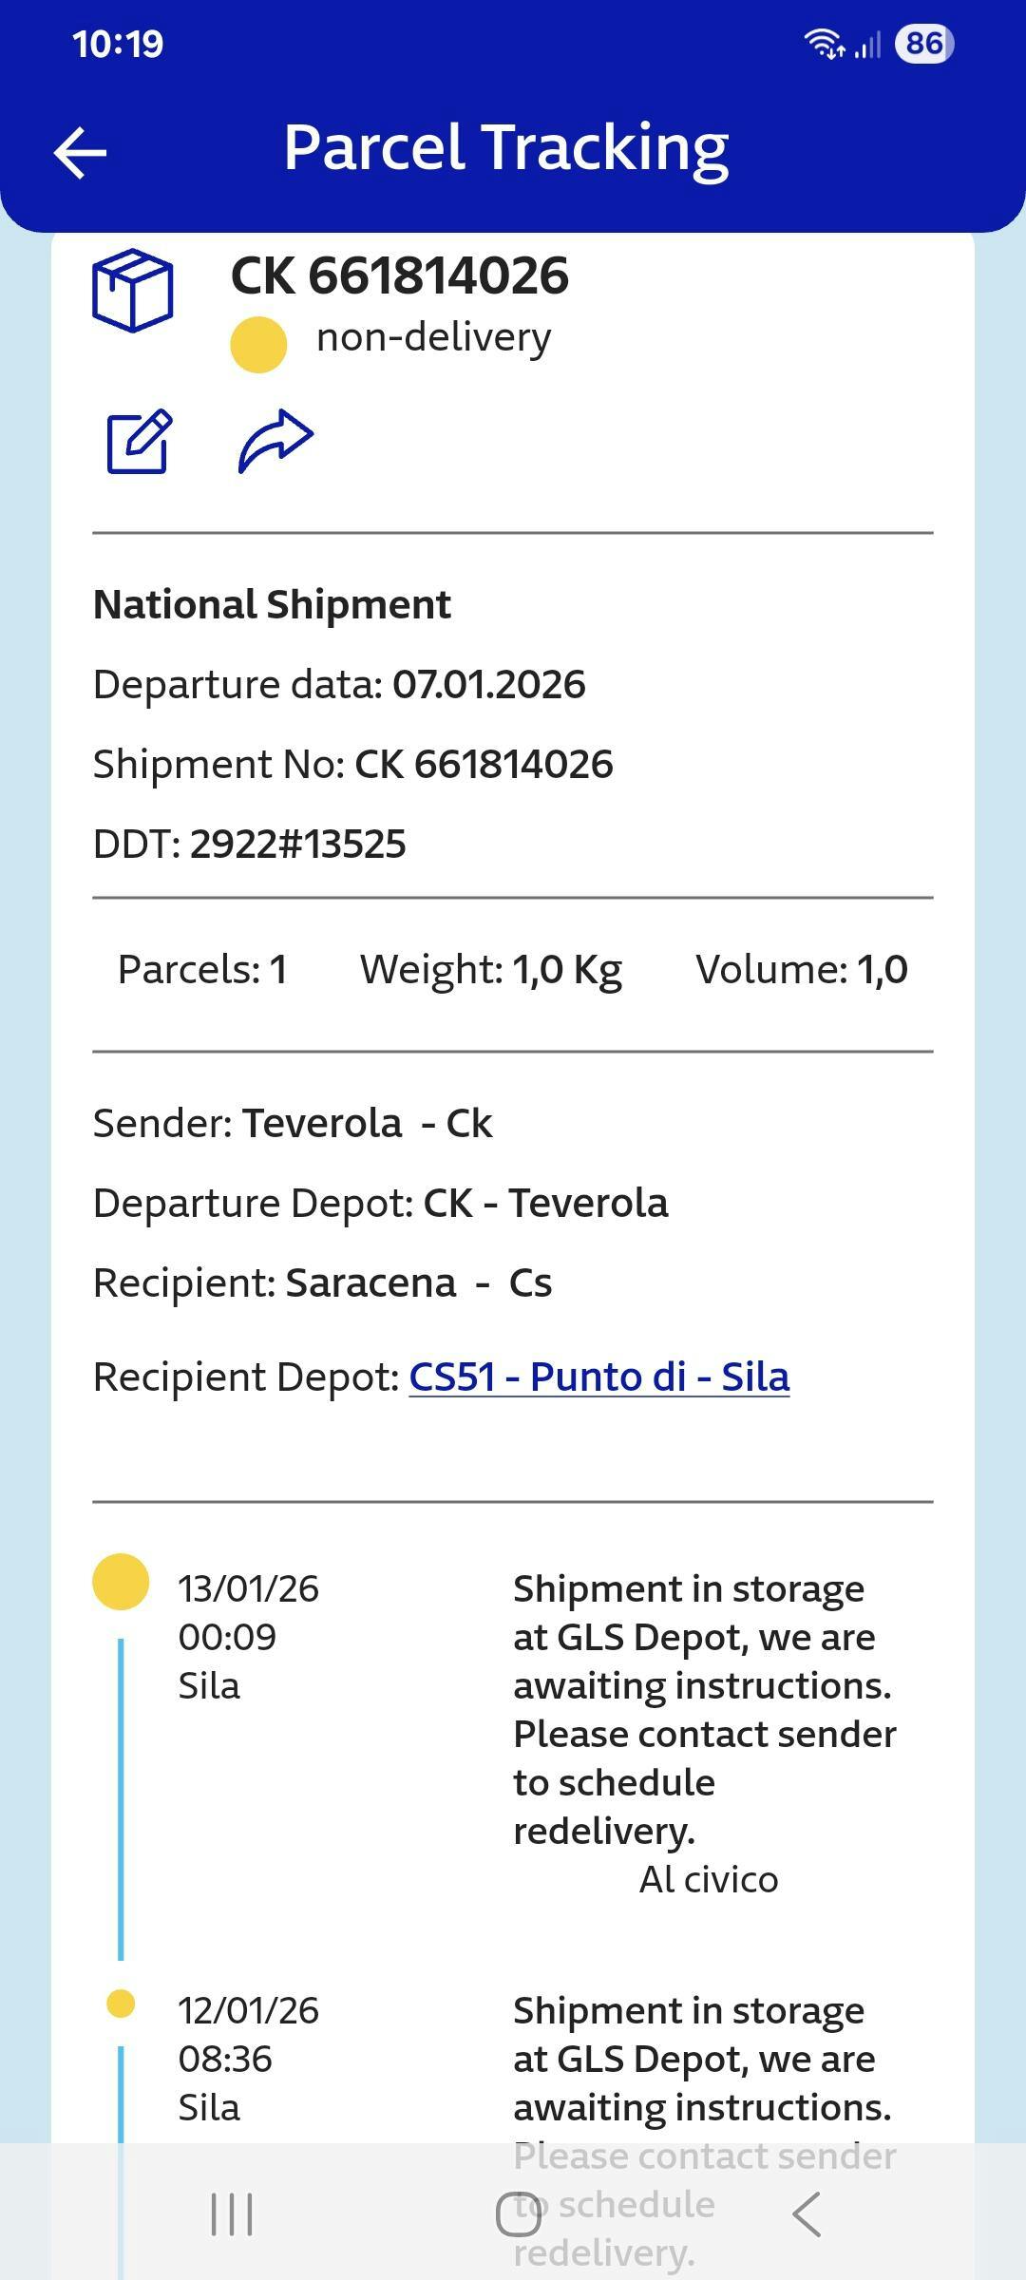Tap the 13/01/26 shipment in storage message
This screenshot has height=2280, width=1026.
pos(703,1708)
